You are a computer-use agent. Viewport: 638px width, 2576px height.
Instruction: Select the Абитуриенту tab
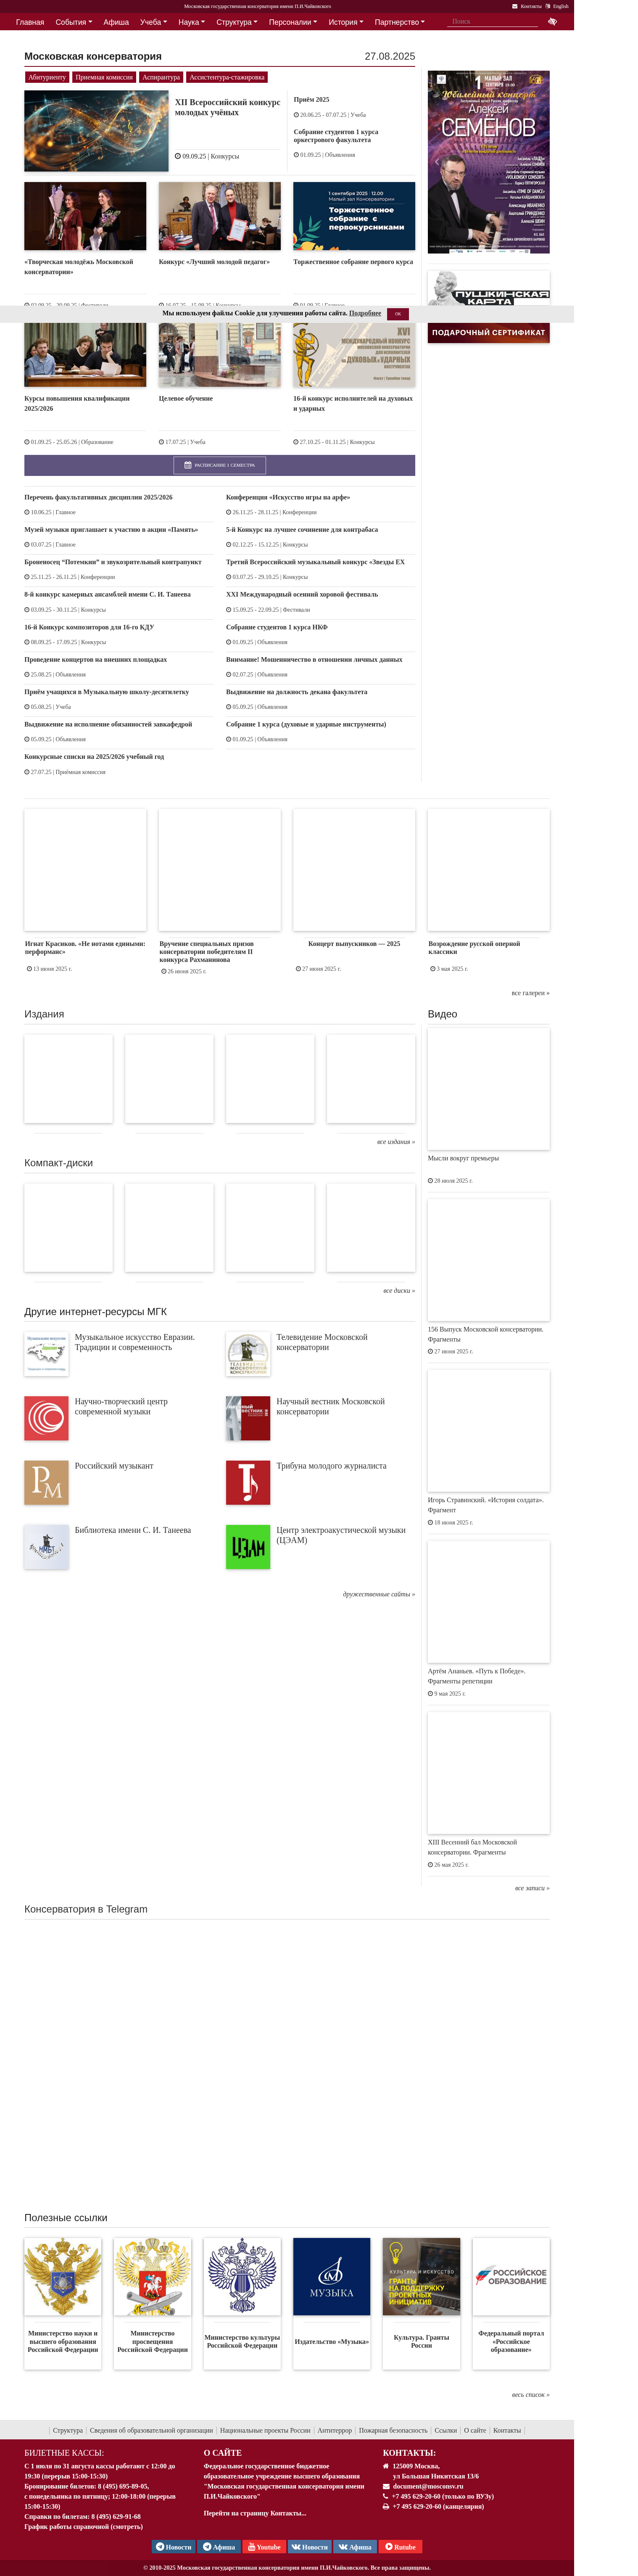click(47, 77)
